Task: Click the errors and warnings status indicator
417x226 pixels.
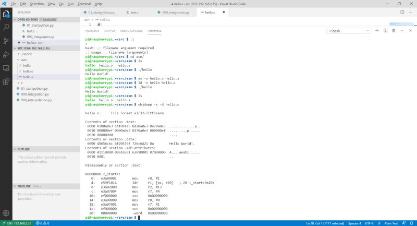Action: [x=43, y=223]
